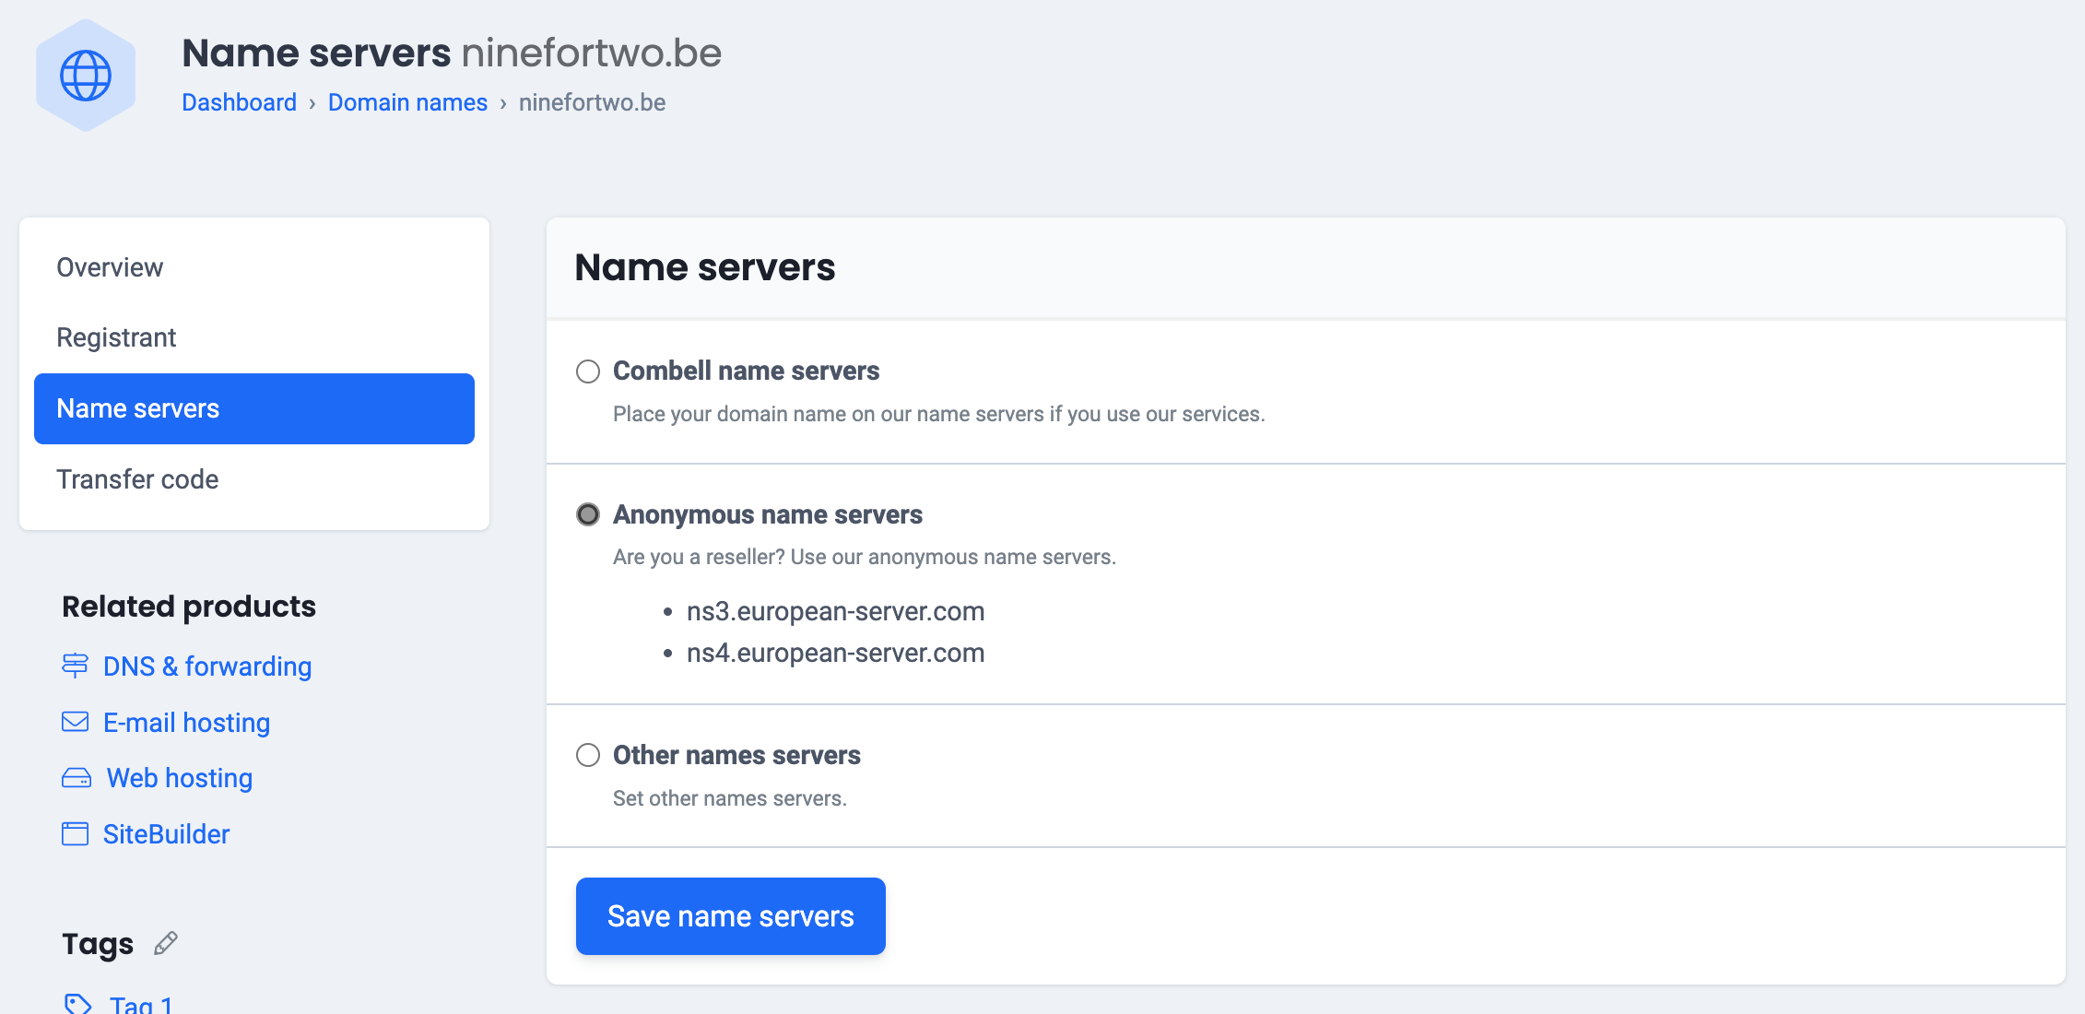This screenshot has width=2085, height=1014.
Task: Select Other names servers radio option
Action: click(588, 755)
